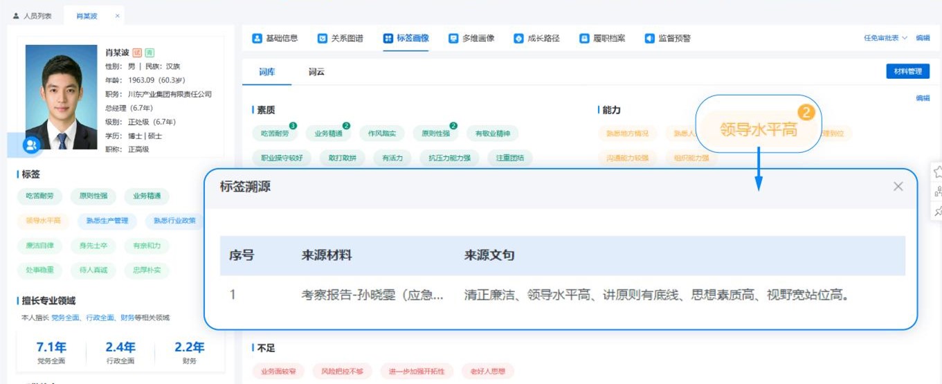The image size is (942, 384).
Task: Select the 词库 tab
Action: tap(266, 72)
